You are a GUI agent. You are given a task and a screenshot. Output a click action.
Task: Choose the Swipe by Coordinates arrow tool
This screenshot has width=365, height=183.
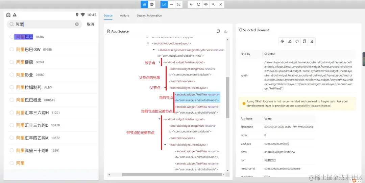[171, 4]
